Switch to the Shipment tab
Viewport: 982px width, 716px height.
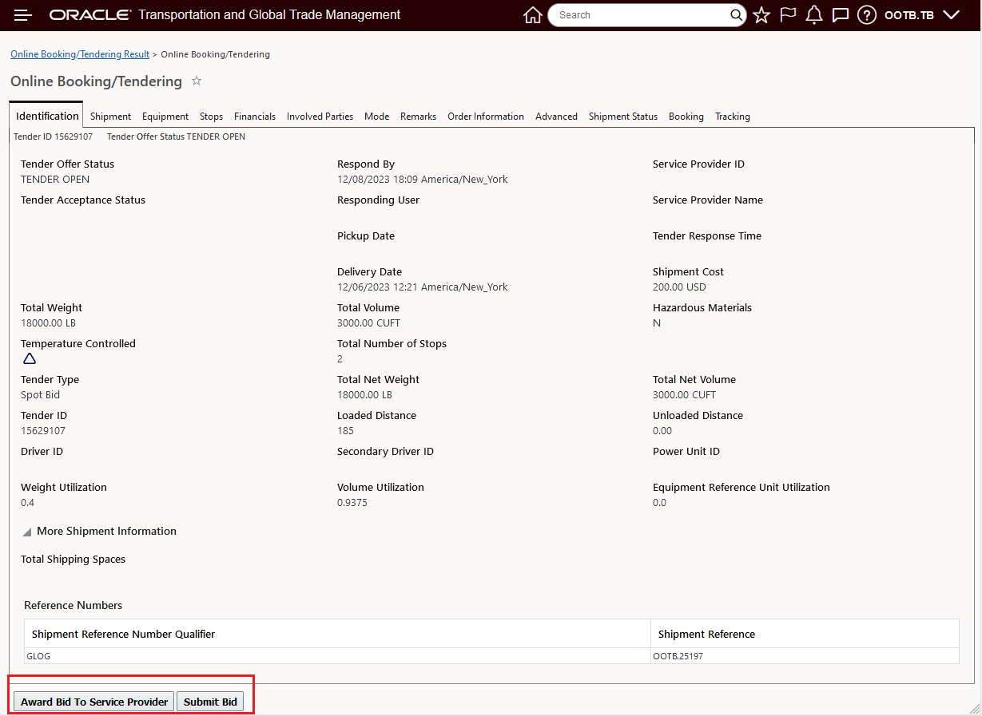click(x=110, y=117)
